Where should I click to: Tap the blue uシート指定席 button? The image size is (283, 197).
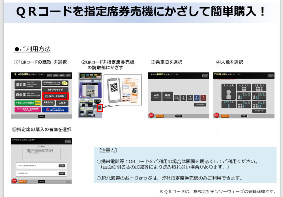click(55, 110)
